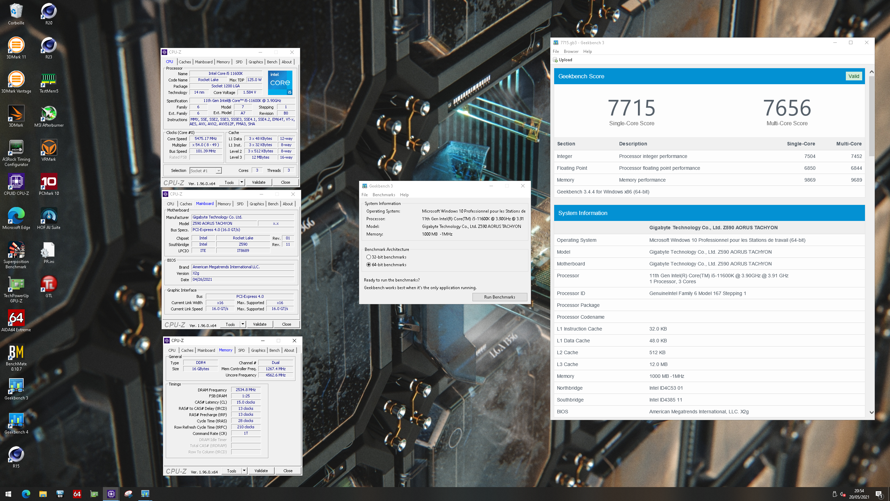890x501 pixels.
Task: Open Microsoft Edge desktop shortcut
Action: (16, 218)
